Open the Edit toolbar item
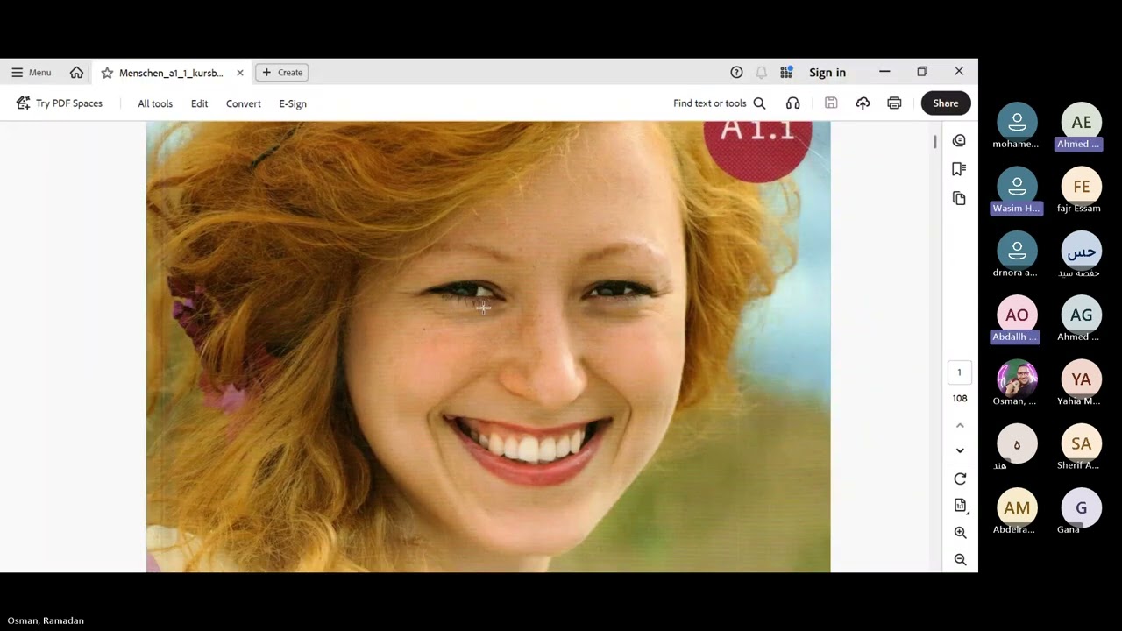Viewport: 1122px width, 631px height. (200, 103)
